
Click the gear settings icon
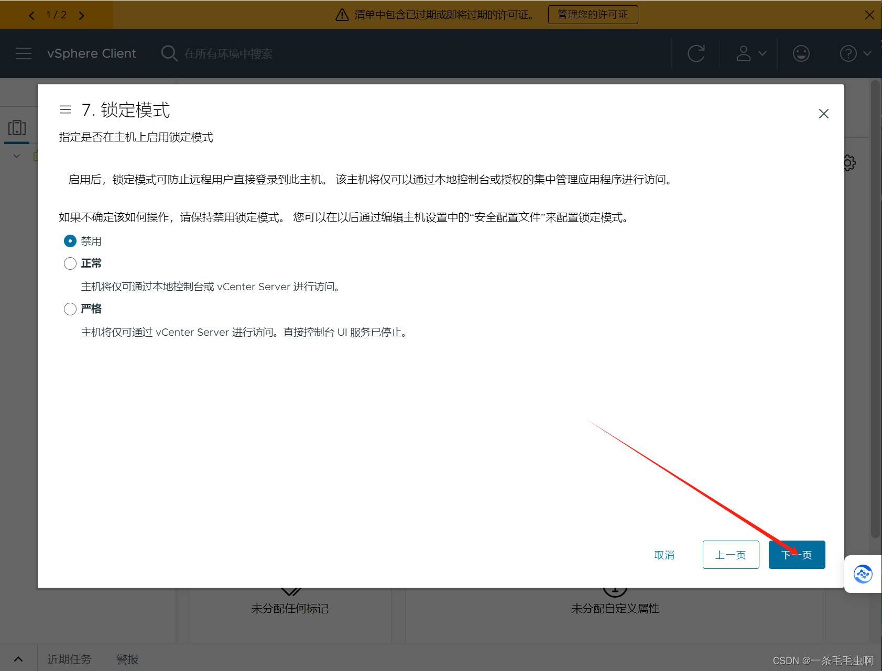click(x=850, y=163)
